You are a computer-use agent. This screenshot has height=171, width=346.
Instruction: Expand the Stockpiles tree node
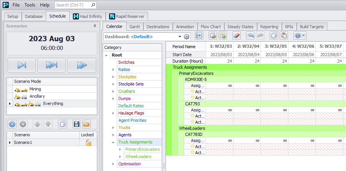click(x=113, y=77)
